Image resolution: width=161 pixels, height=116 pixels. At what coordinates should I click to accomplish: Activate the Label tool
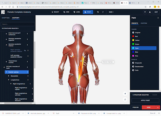77,12
